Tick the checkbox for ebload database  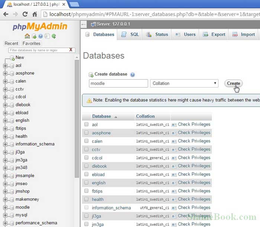87,174
